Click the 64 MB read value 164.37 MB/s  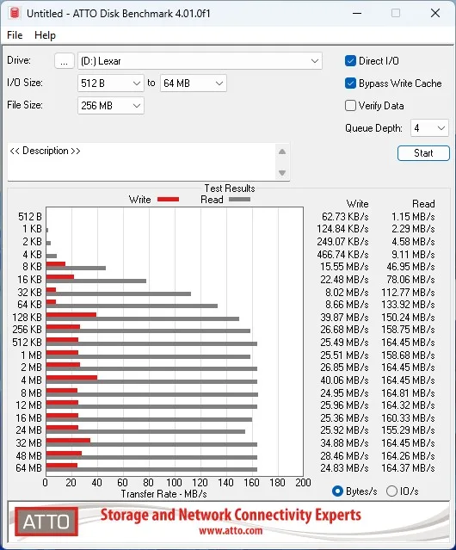tap(409, 468)
